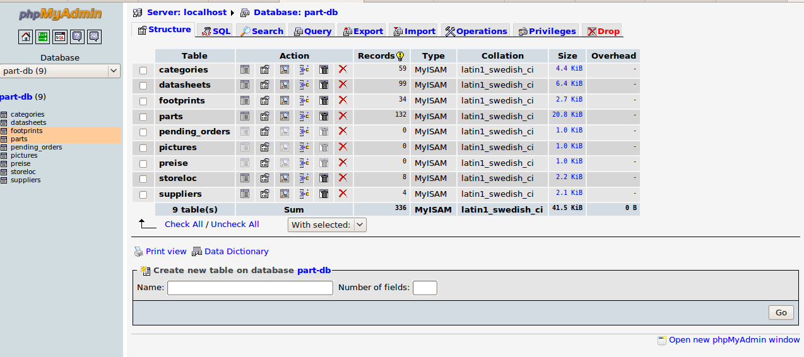Open parts table in left sidebar
804x357 pixels.
point(19,139)
